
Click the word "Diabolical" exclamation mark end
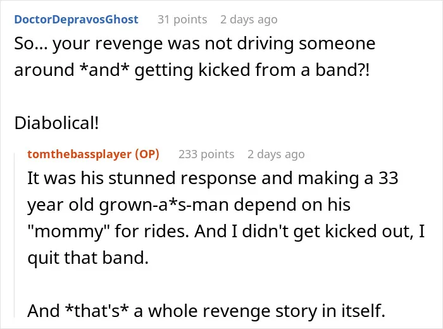(x=97, y=123)
